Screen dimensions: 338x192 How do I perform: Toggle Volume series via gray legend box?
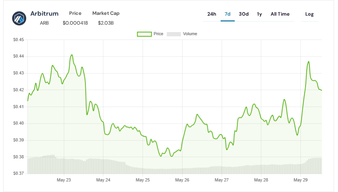pos(174,34)
